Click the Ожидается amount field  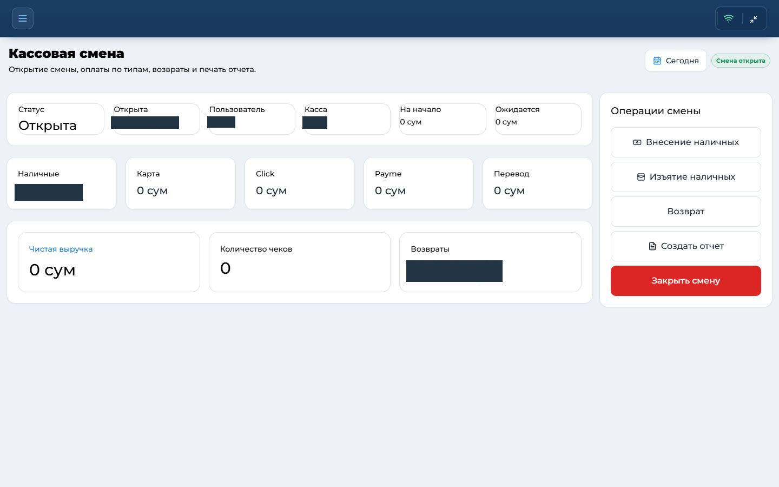tap(538, 119)
